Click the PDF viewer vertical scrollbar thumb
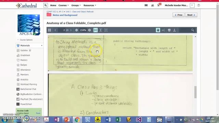This screenshot has height=123, width=219. coord(195,92)
